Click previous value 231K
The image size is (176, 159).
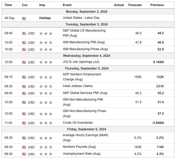click(160, 86)
